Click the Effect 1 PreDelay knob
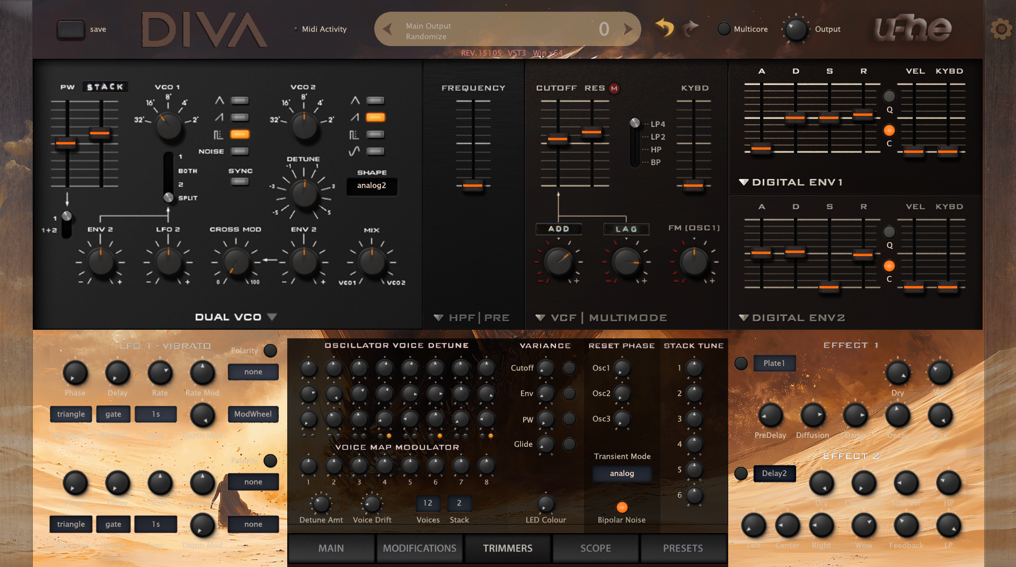Image resolution: width=1016 pixels, height=567 pixels. [770, 416]
